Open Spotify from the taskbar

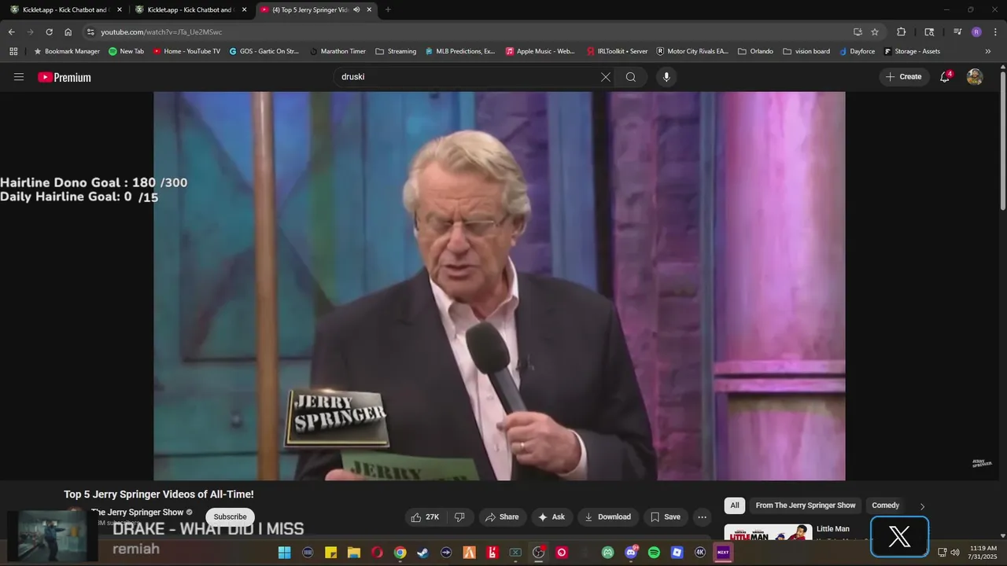[654, 553]
